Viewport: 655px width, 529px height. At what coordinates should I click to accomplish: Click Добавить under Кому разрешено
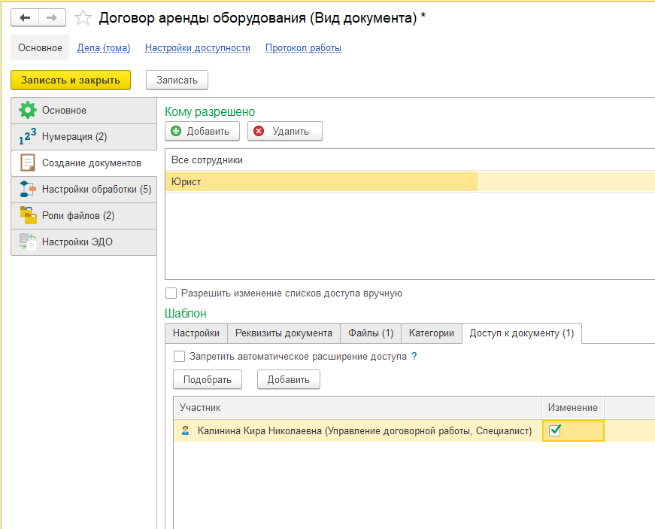(202, 131)
